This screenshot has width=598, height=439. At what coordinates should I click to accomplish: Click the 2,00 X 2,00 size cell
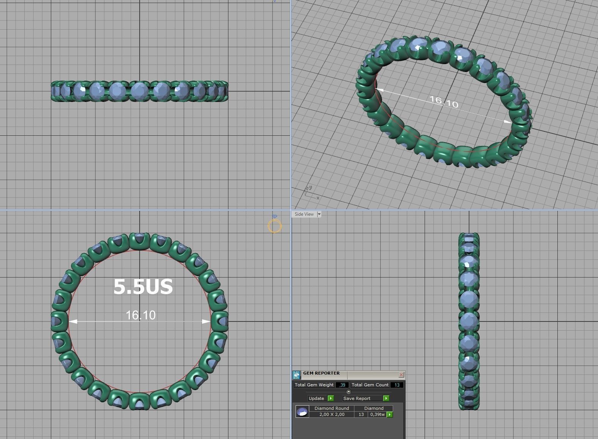(332, 414)
